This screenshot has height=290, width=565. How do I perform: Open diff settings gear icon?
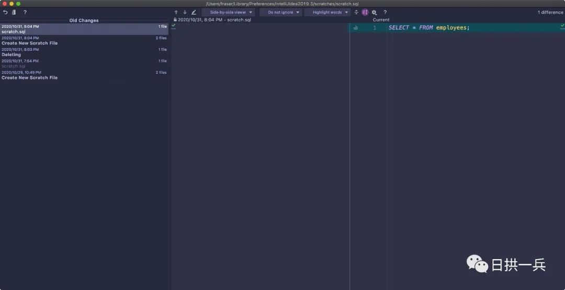[x=374, y=12]
